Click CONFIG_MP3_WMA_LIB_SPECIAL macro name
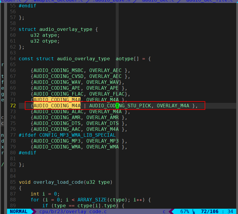238x214 pixels. (x=77, y=135)
